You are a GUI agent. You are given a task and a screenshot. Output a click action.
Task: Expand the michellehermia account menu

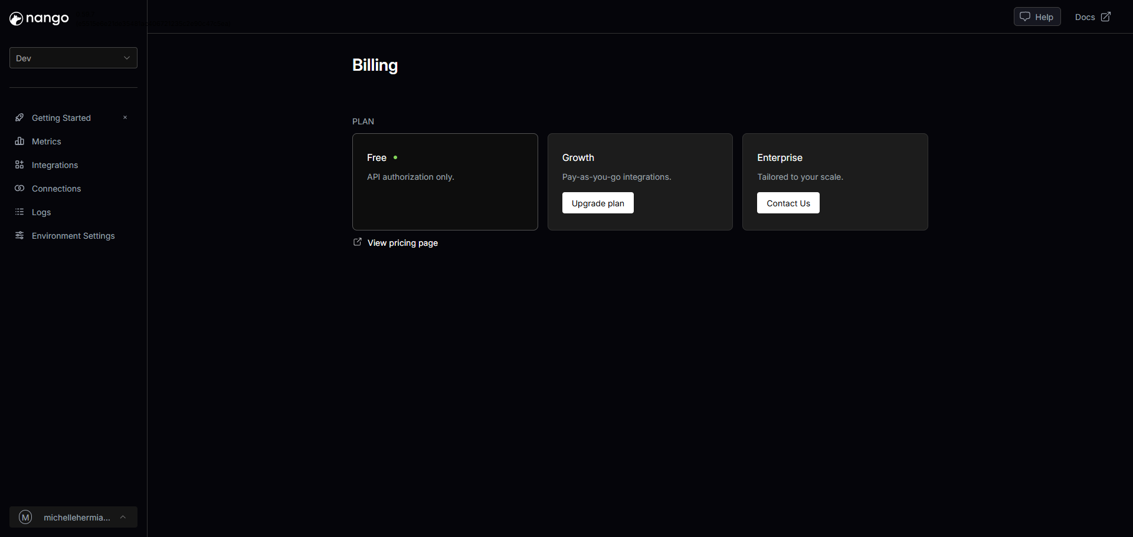point(123,518)
